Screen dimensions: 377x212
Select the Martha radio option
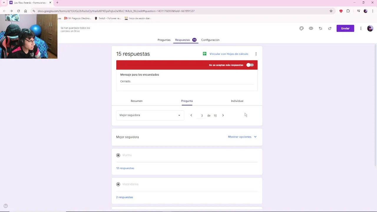pyautogui.click(x=118, y=155)
